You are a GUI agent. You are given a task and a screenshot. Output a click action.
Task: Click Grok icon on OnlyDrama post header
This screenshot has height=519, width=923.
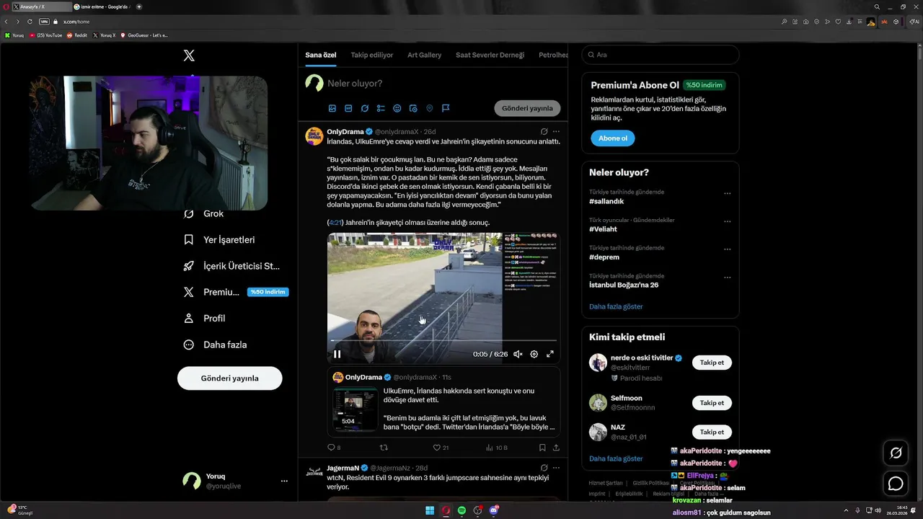click(544, 132)
